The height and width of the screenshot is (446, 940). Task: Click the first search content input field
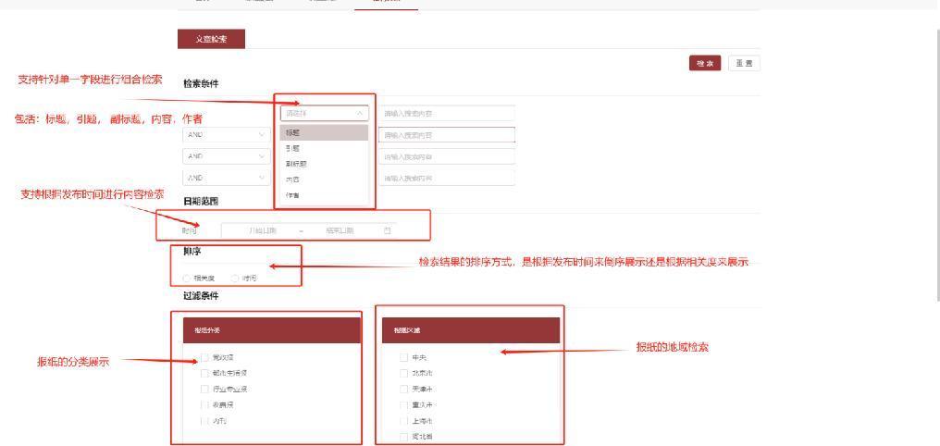448,113
